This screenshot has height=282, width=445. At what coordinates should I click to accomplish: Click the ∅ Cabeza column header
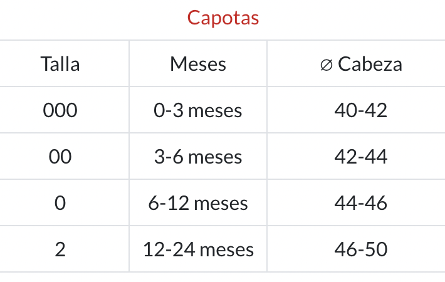(360, 64)
